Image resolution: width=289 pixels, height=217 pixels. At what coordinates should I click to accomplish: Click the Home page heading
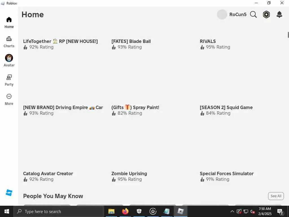(x=33, y=14)
